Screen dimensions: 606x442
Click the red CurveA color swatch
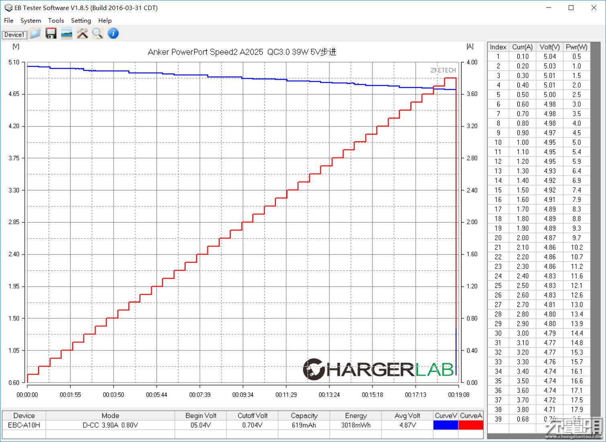471,425
